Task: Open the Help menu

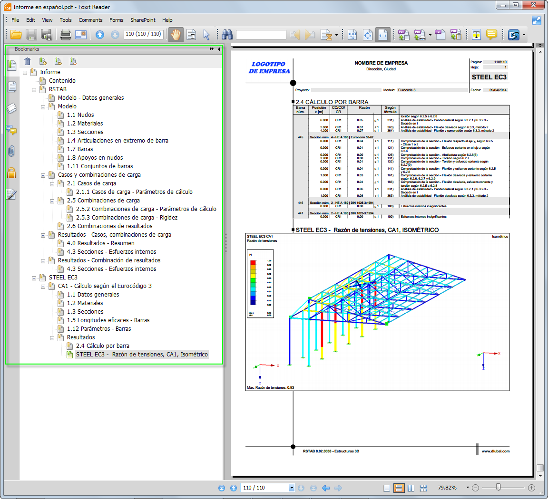Action: pyautogui.click(x=167, y=20)
